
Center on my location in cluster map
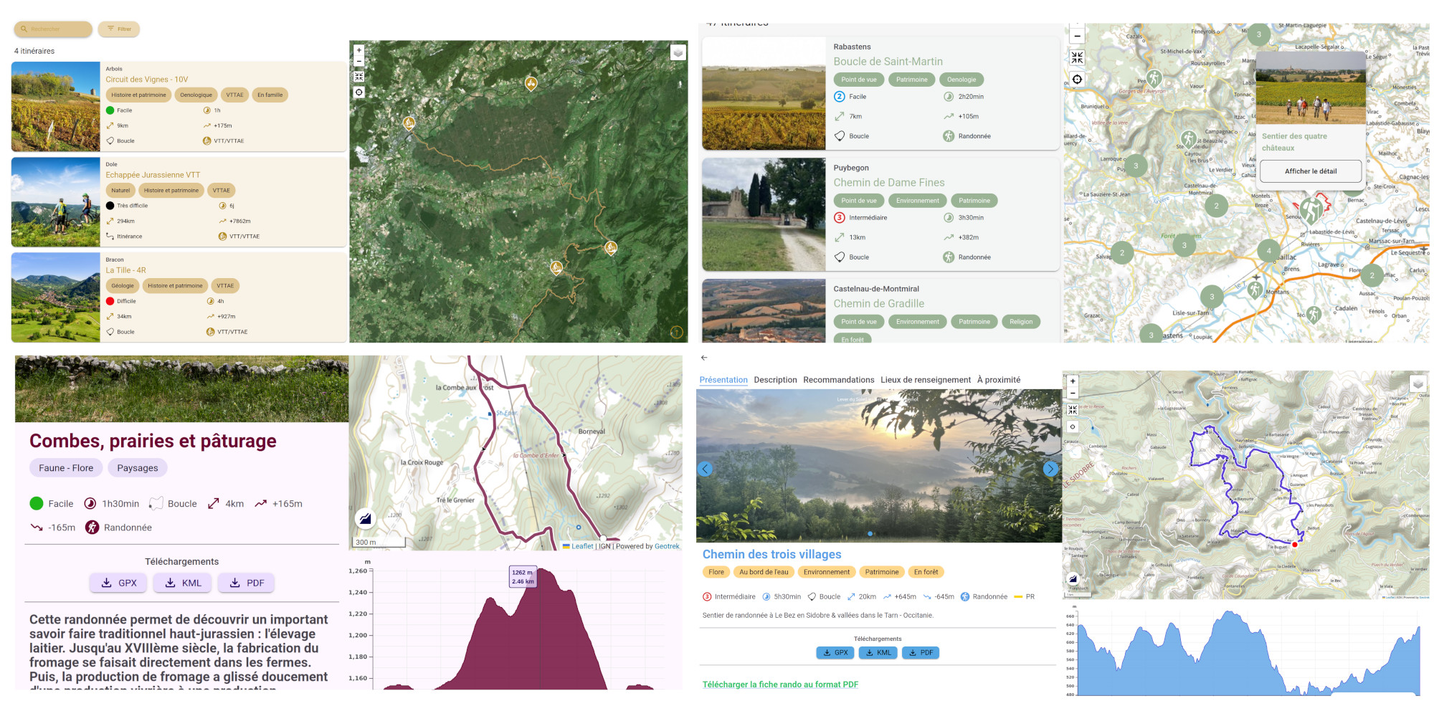[1077, 79]
